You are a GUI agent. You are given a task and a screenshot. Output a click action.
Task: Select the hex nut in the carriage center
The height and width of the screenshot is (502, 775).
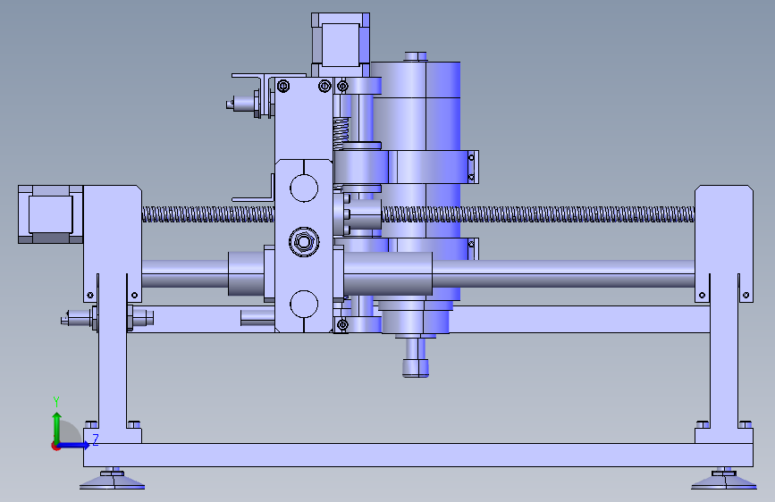304,242
